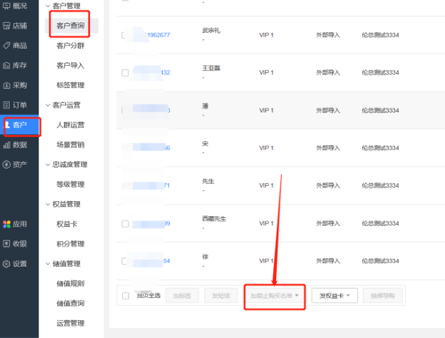Open the 概况 overview icon in sidebar

[x=6, y=5]
